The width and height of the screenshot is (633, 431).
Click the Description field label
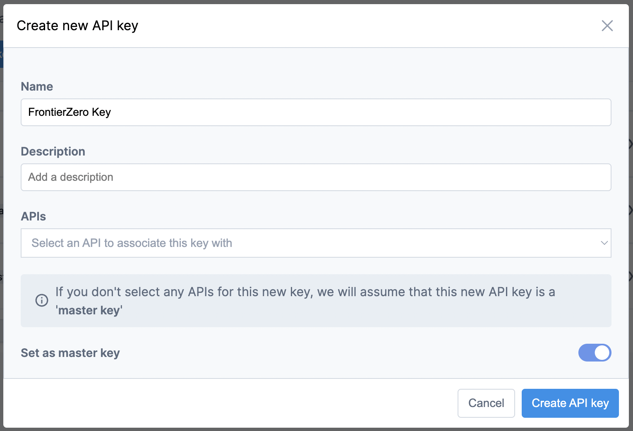tap(53, 151)
